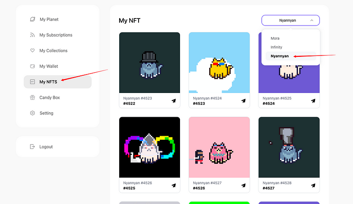Click the planet icon beside My Planet

32,19
